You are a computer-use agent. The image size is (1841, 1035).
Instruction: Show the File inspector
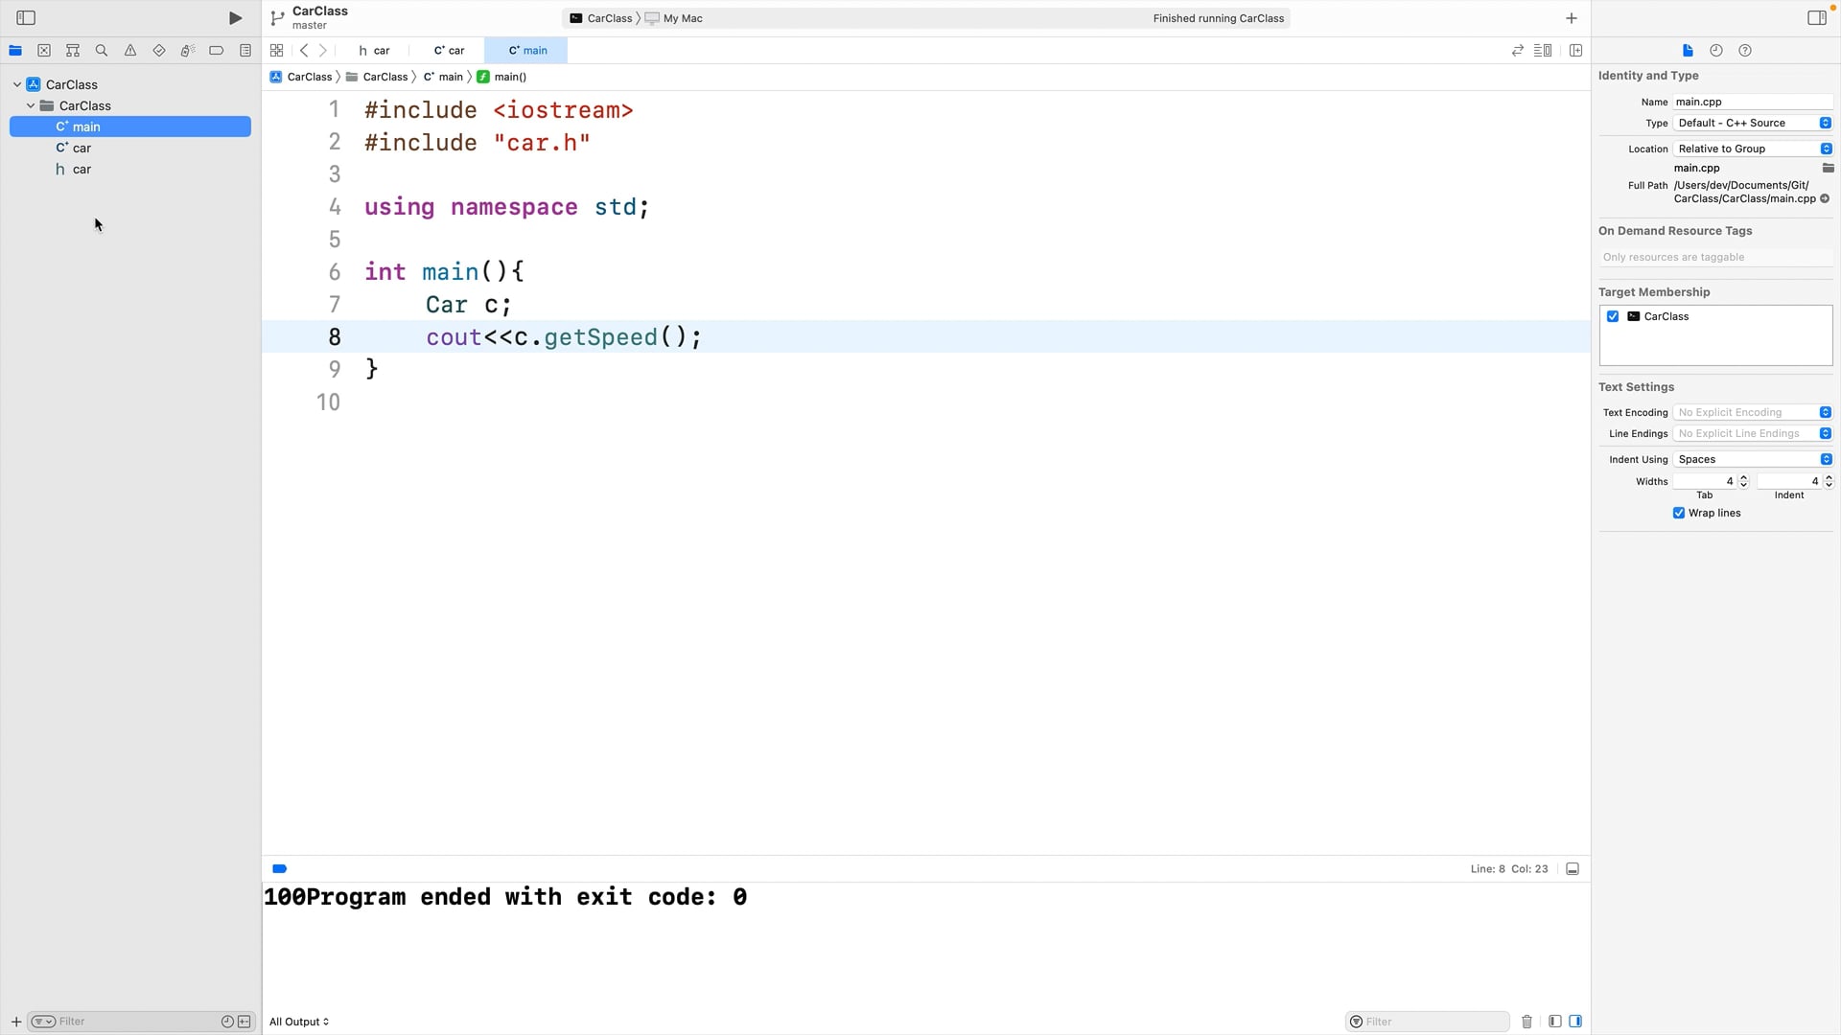(x=1688, y=51)
